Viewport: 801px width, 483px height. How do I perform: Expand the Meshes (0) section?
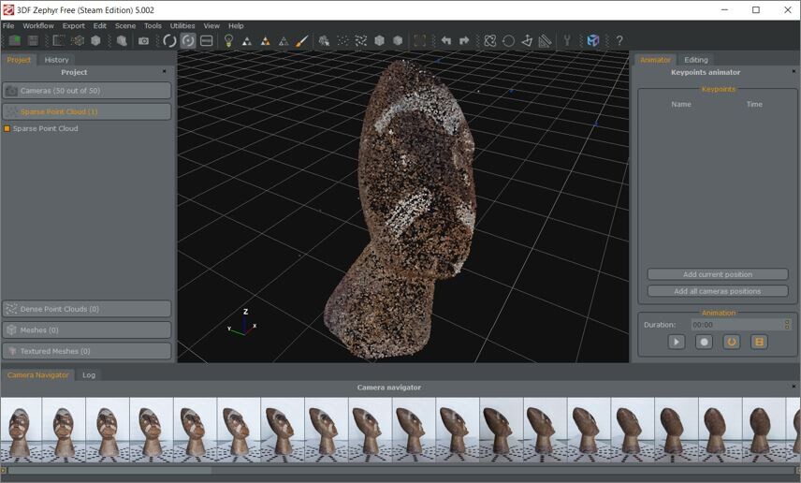point(87,330)
